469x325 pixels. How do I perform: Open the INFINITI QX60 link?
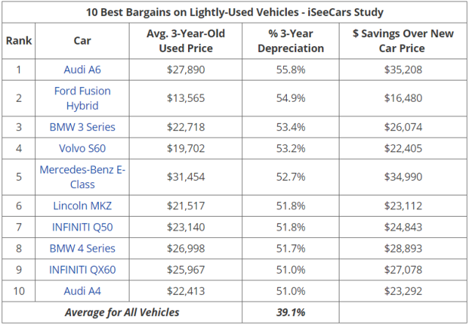[x=82, y=269]
